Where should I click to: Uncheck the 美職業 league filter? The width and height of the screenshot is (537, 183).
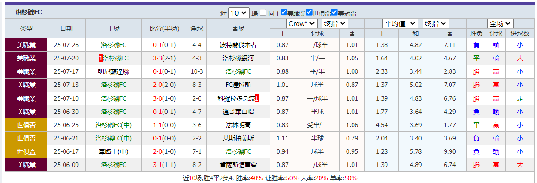(x=284, y=12)
